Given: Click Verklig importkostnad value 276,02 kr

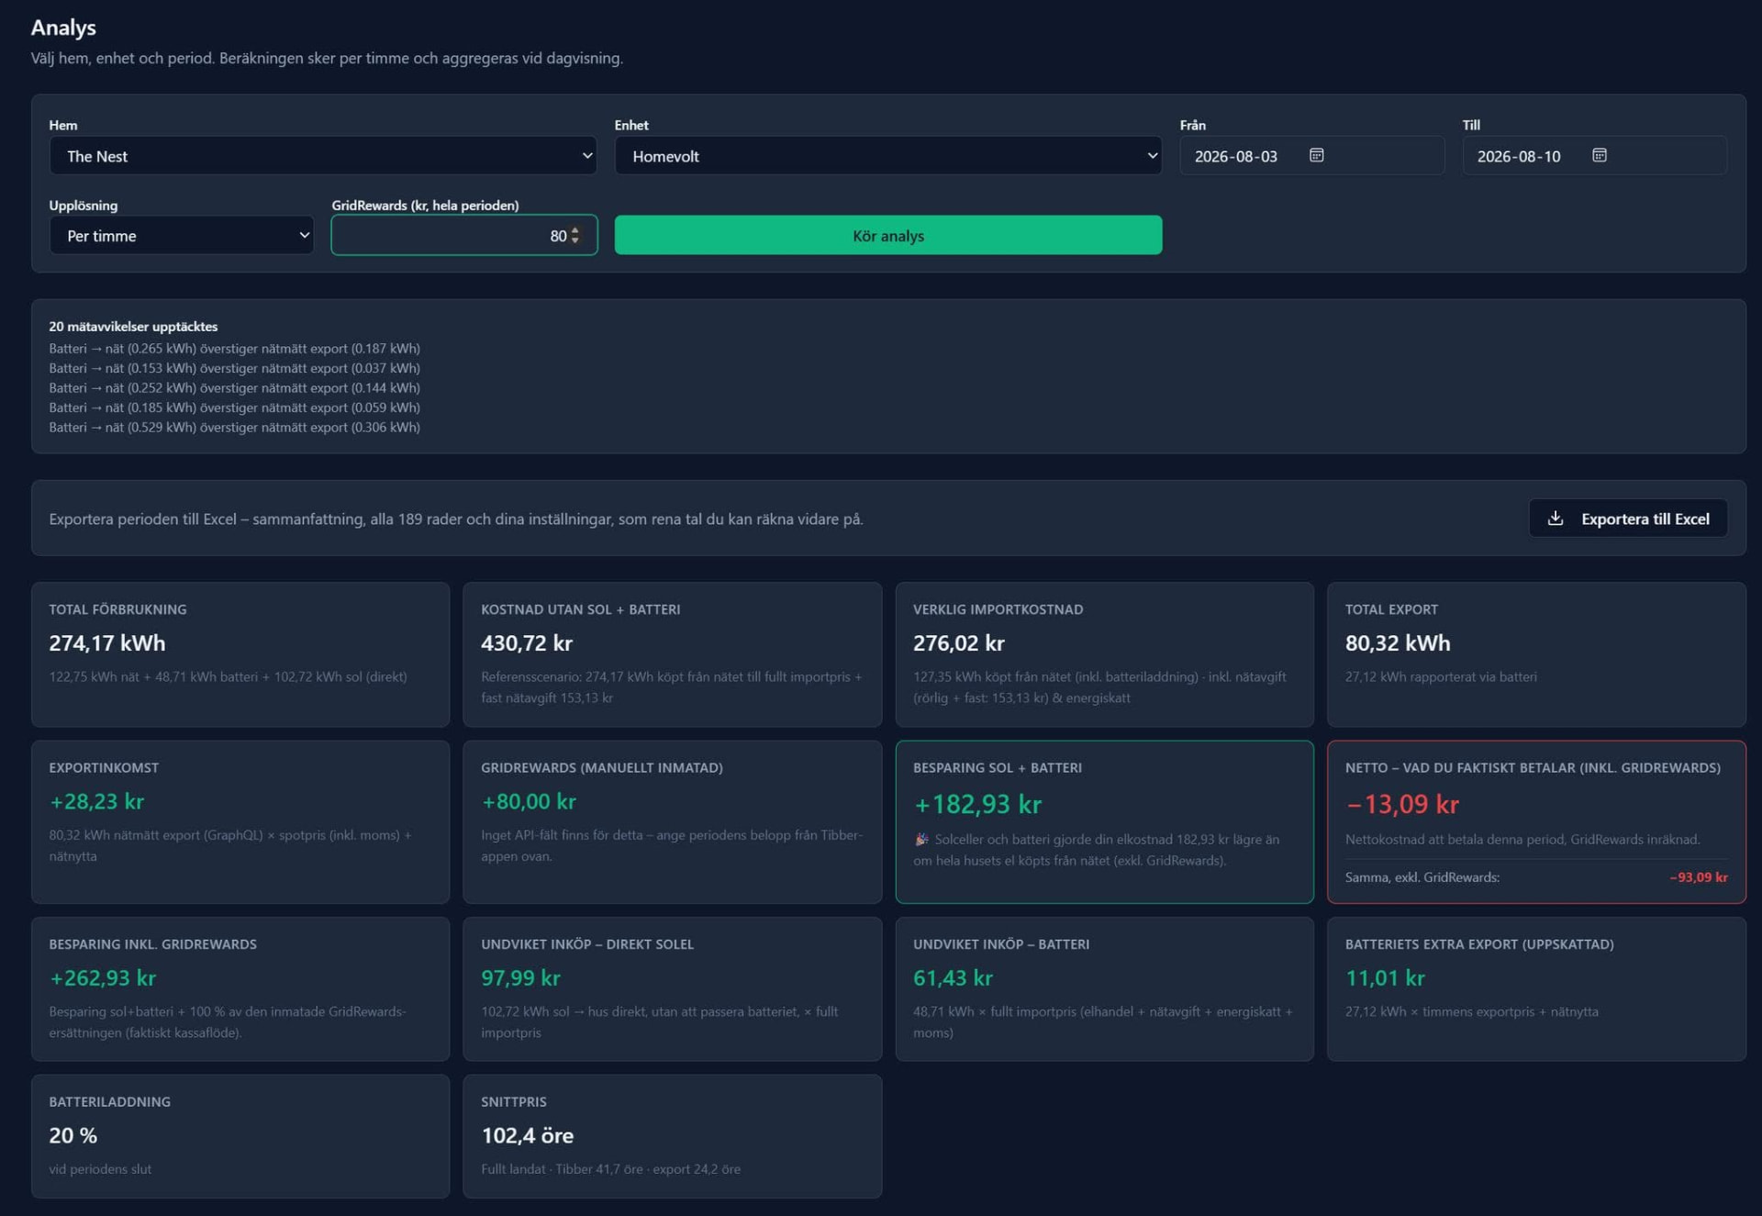Looking at the screenshot, I should [959, 643].
